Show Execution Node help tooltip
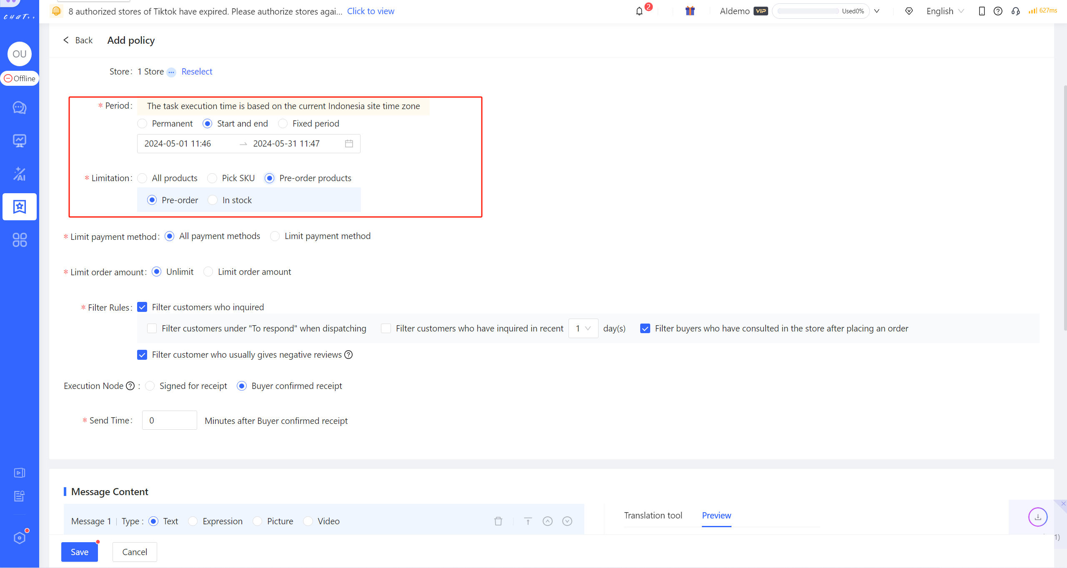 tap(130, 386)
